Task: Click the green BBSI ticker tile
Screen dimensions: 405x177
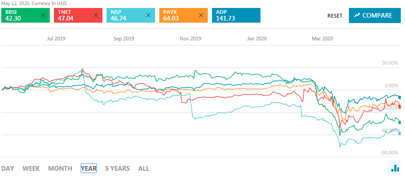Action: (x=21, y=16)
